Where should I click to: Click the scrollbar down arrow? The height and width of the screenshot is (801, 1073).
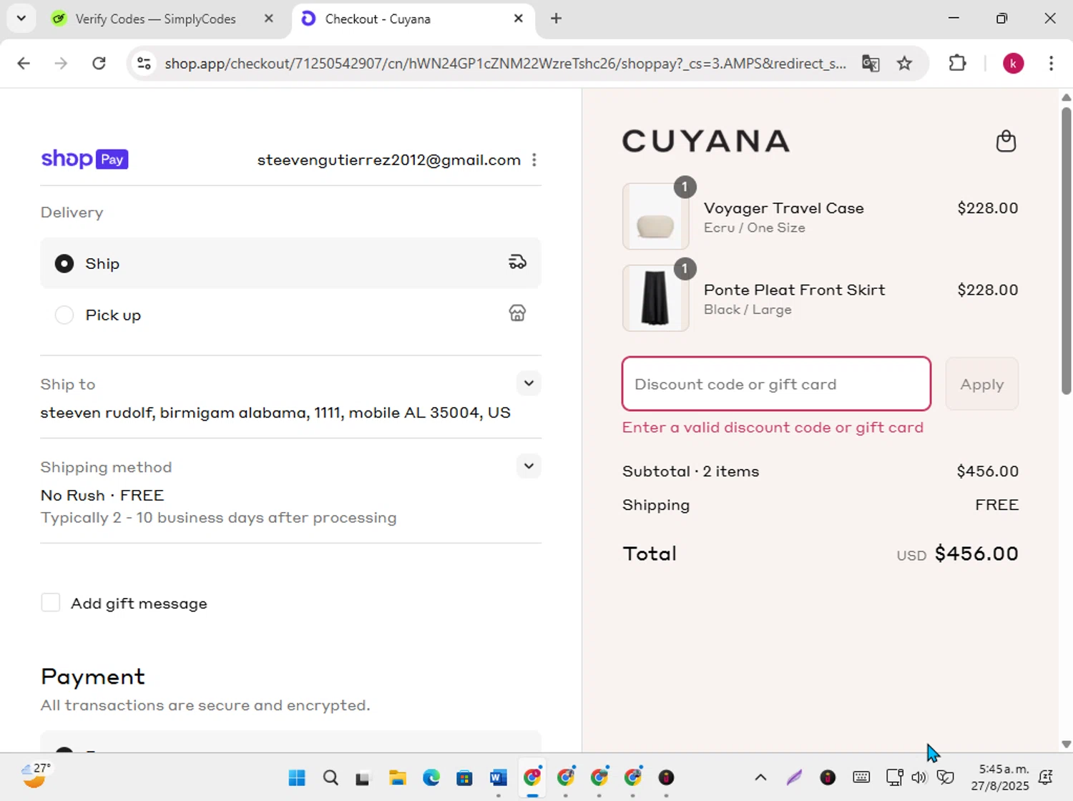(x=1066, y=744)
